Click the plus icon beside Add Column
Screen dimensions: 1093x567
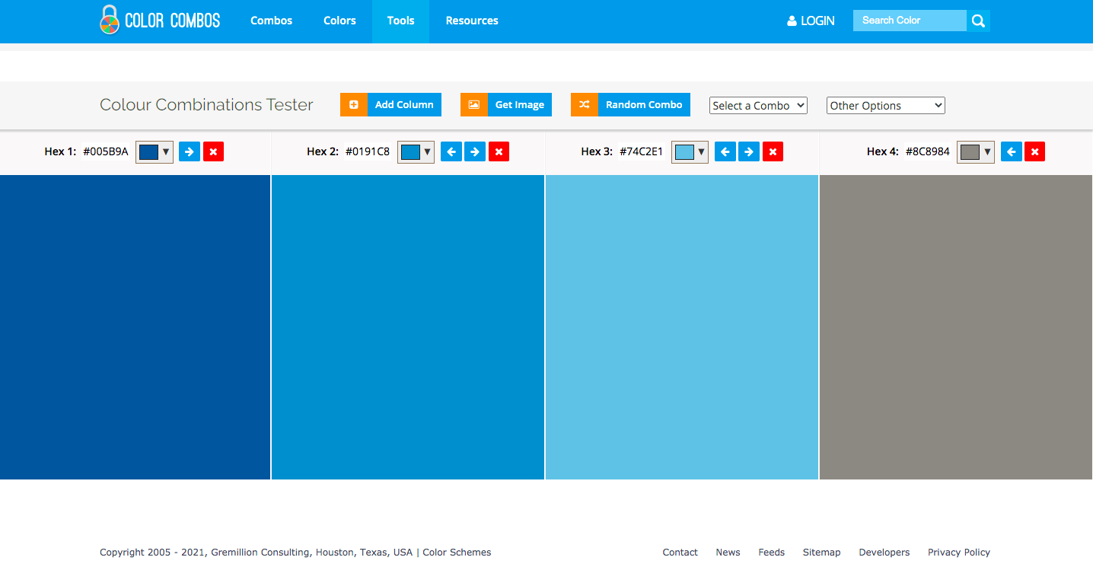[x=354, y=105]
